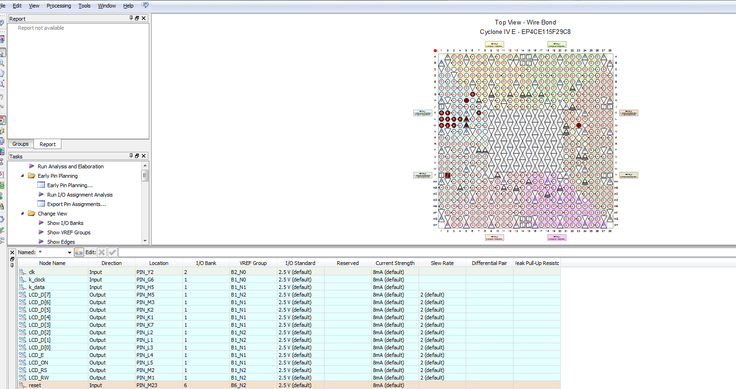
Task: Click the play icon beside Show I/O Banks
Action: click(x=41, y=223)
